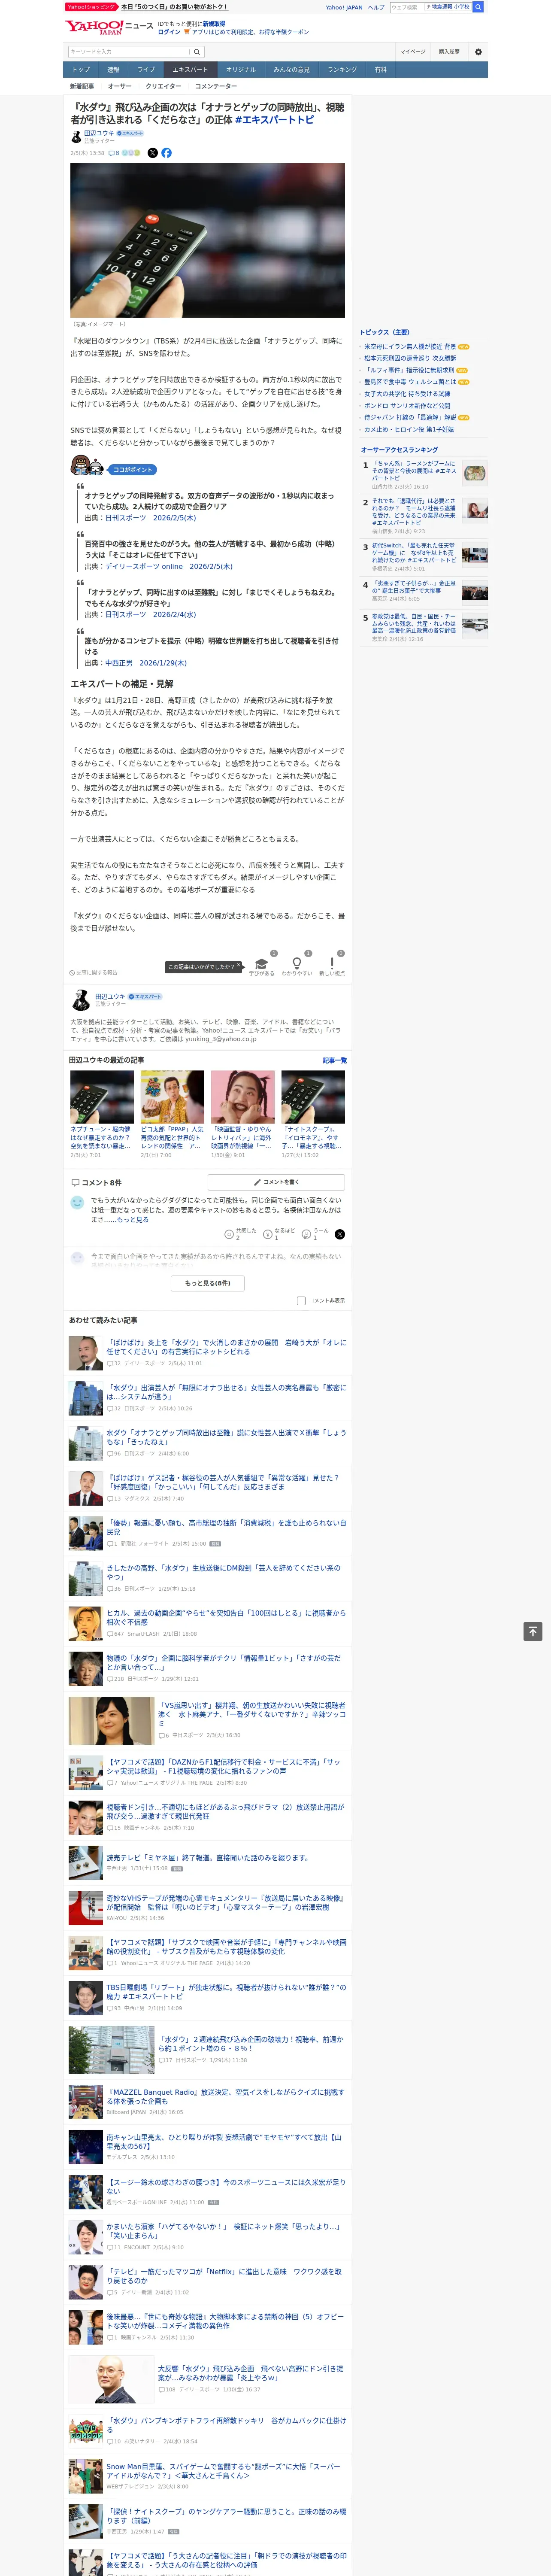Click the keyword search magnifier icon

coord(197,52)
